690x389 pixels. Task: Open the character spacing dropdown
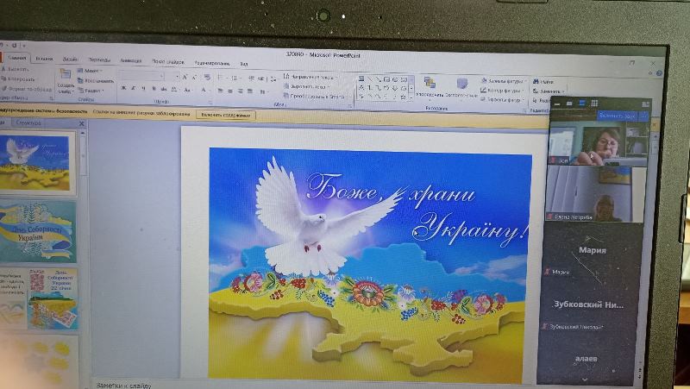pyautogui.click(x=174, y=90)
